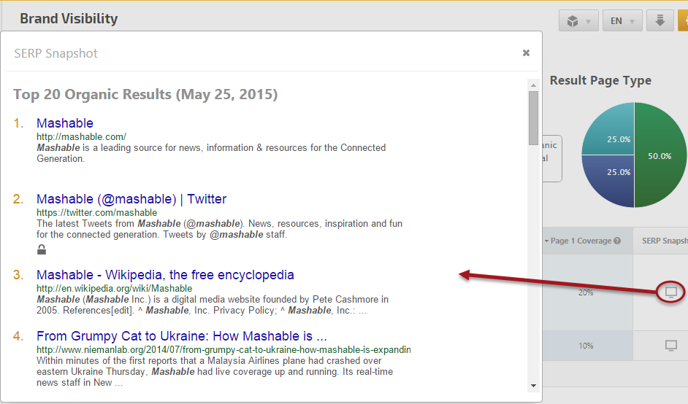The height and width of the screenshot is (404, 688).
Task: Open the cube icon dropdown in toolbar
Action: [578, 20]
